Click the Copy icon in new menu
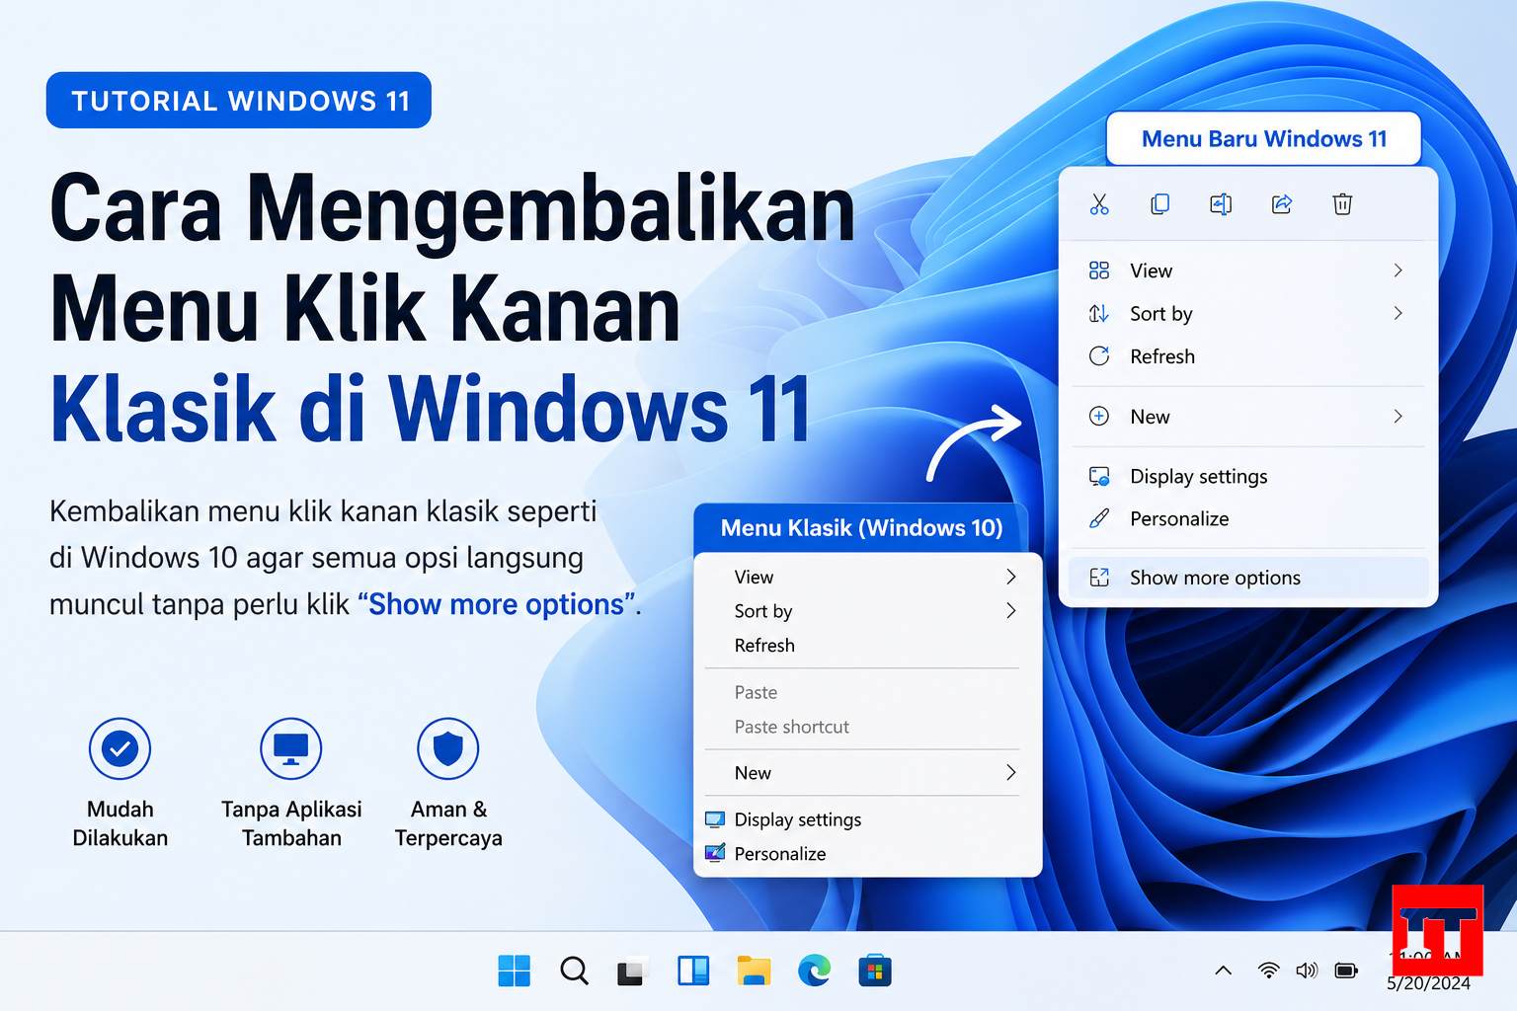The height and width of the screenshot is (1011, 1517). [1160, 204]
